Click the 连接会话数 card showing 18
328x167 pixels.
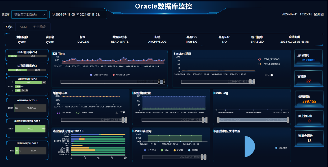click(309, 139)
